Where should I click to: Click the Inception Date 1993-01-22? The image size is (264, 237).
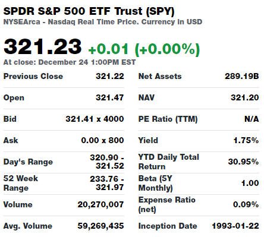click(x=235, y=226)
